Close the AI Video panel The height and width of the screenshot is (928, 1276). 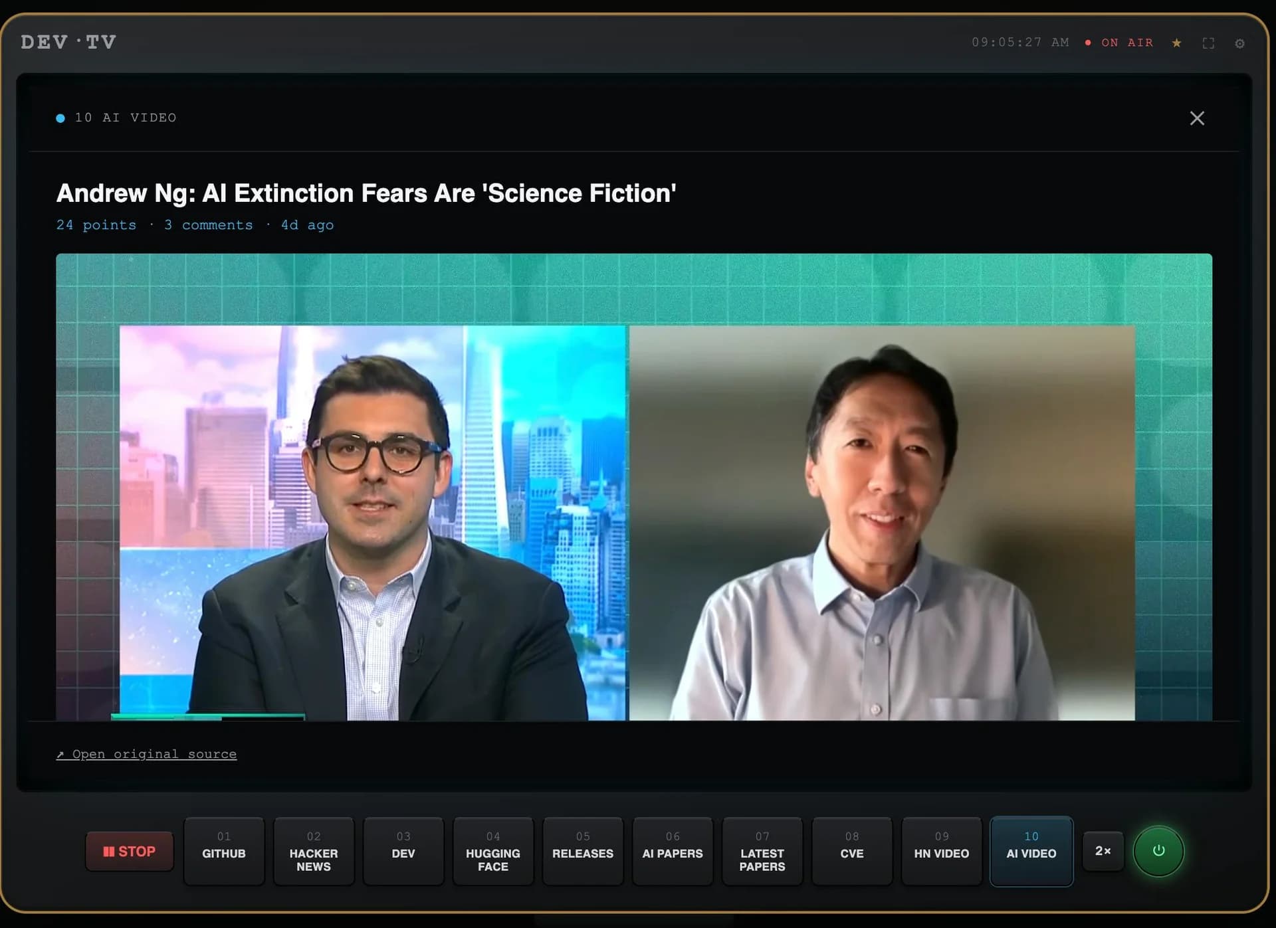click(x=1197, y=118)
